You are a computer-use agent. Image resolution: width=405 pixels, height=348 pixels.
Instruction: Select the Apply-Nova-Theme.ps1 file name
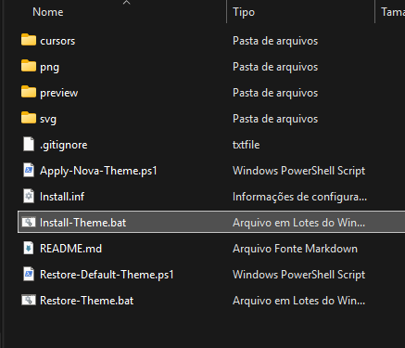(x=98, y=171)
